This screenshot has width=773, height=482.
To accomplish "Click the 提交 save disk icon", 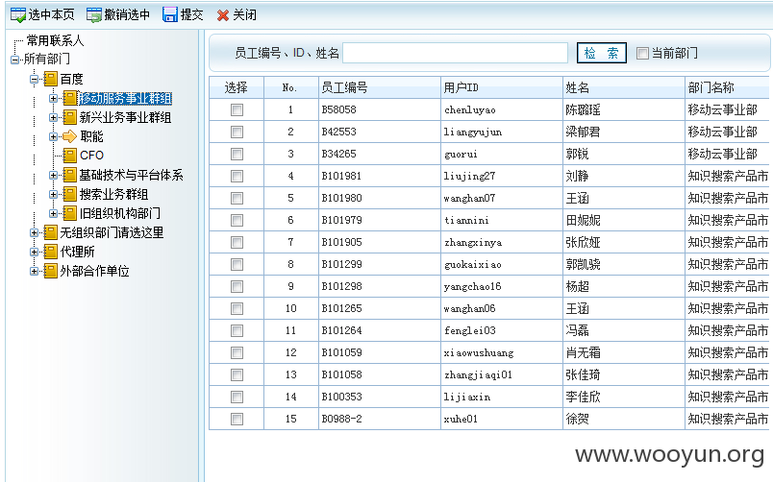I will pyautogui.click(x=170, y=14).
